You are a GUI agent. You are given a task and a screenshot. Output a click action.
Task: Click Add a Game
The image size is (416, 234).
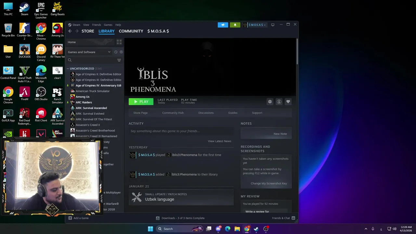78,218
